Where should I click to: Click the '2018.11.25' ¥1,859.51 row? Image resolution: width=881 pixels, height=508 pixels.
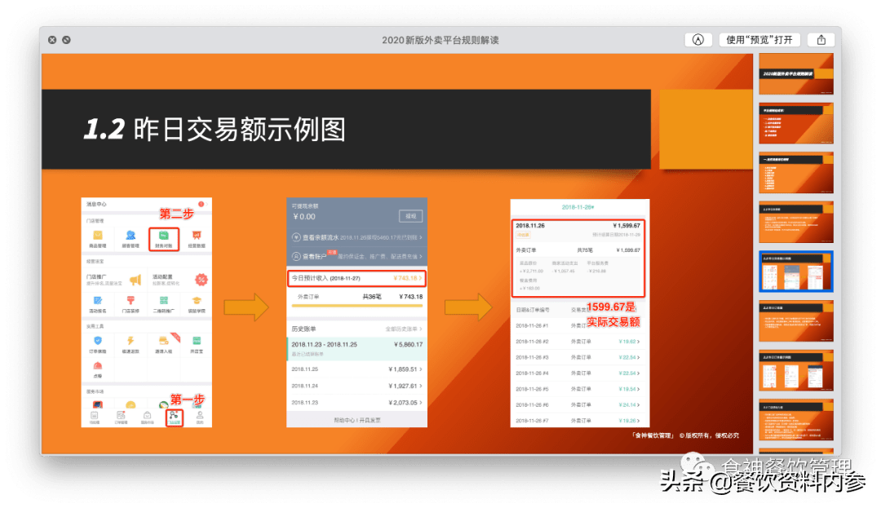[x=356, y=369]
